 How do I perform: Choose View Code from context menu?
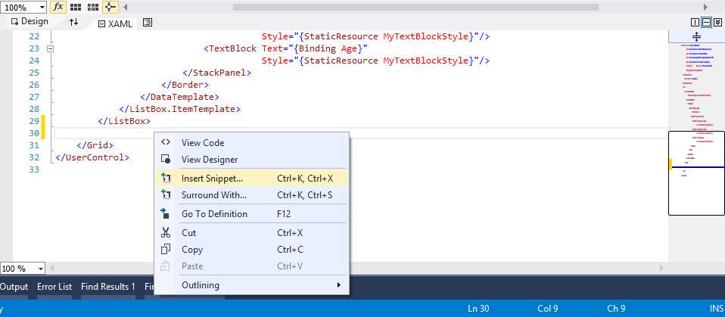(251, 143)
